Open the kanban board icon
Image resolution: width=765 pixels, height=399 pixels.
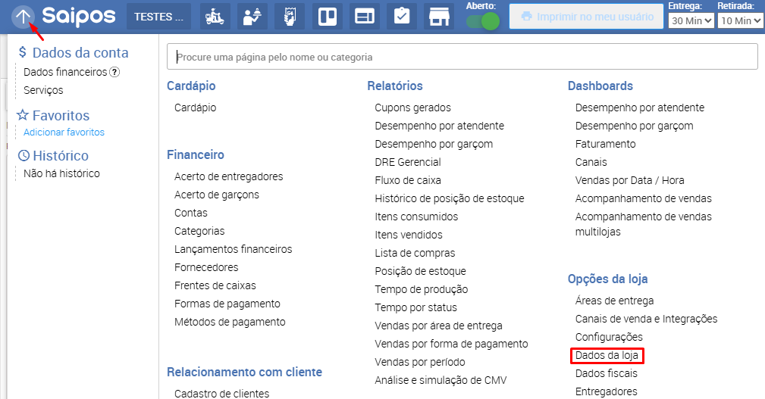[327, 17]
